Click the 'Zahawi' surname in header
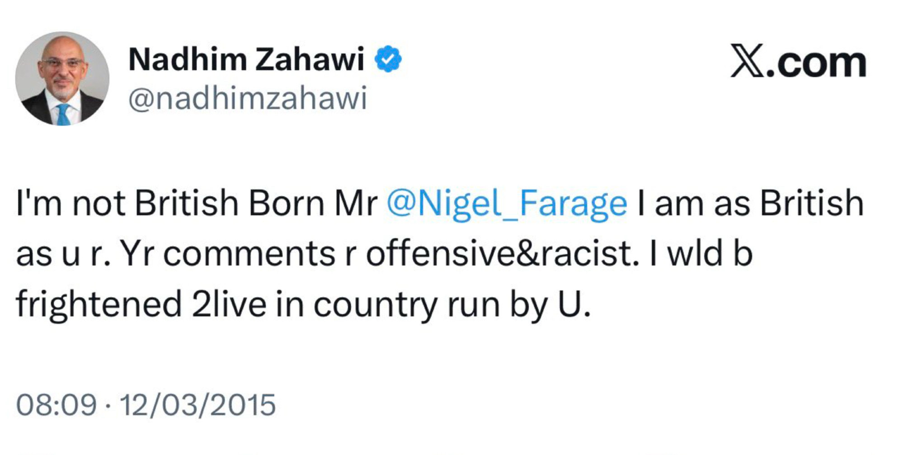This screenshot has width=904, height=455. pyautogui.click(x=309, y=59)
